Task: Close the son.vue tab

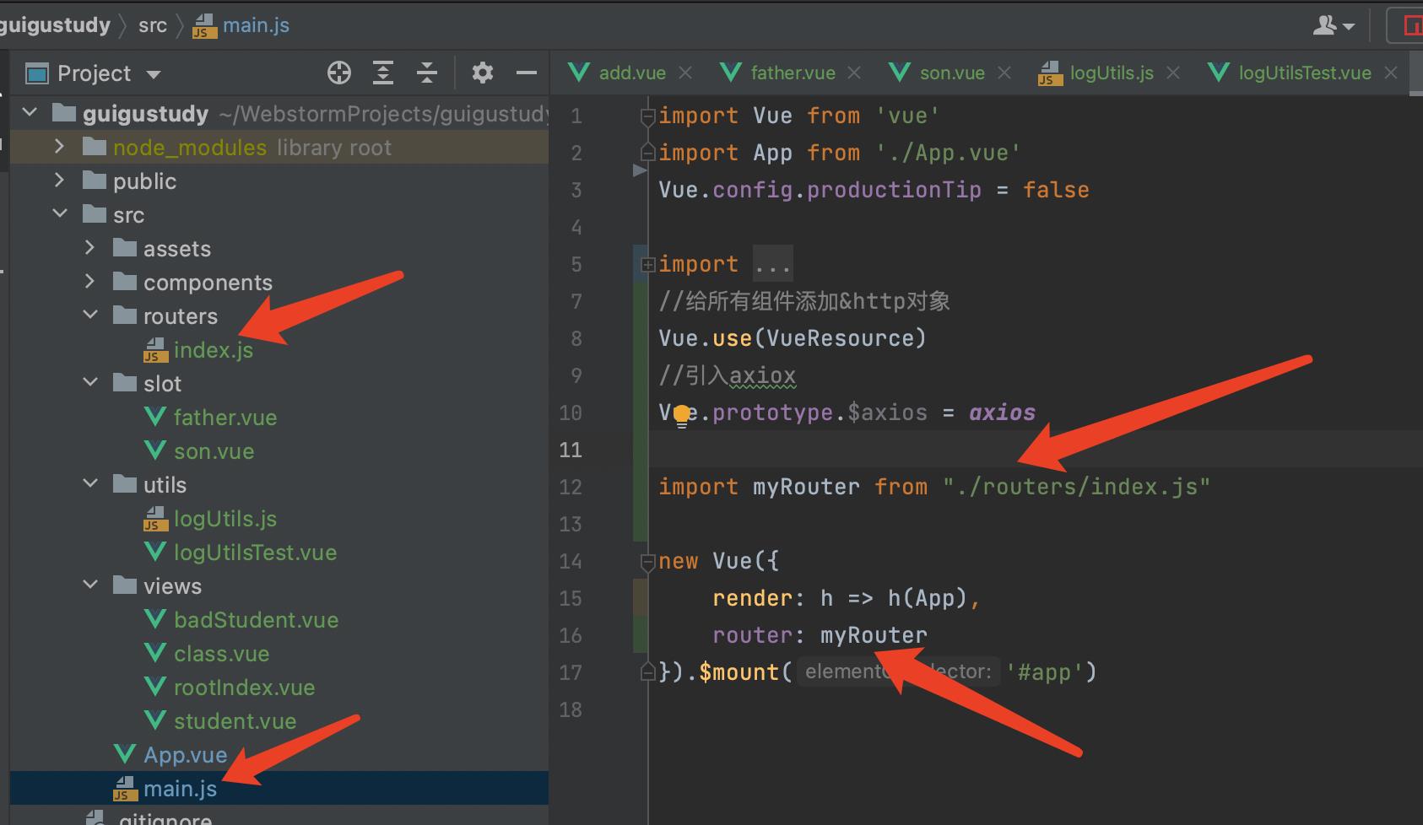Action: (1004, 73)
